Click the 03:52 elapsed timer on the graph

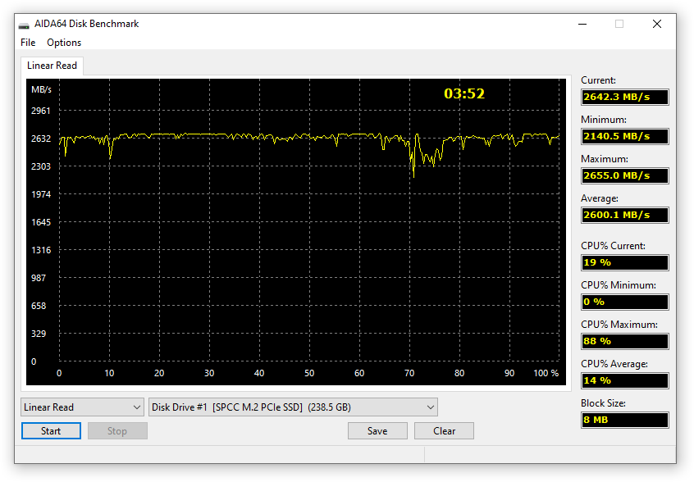coord(464,94)
